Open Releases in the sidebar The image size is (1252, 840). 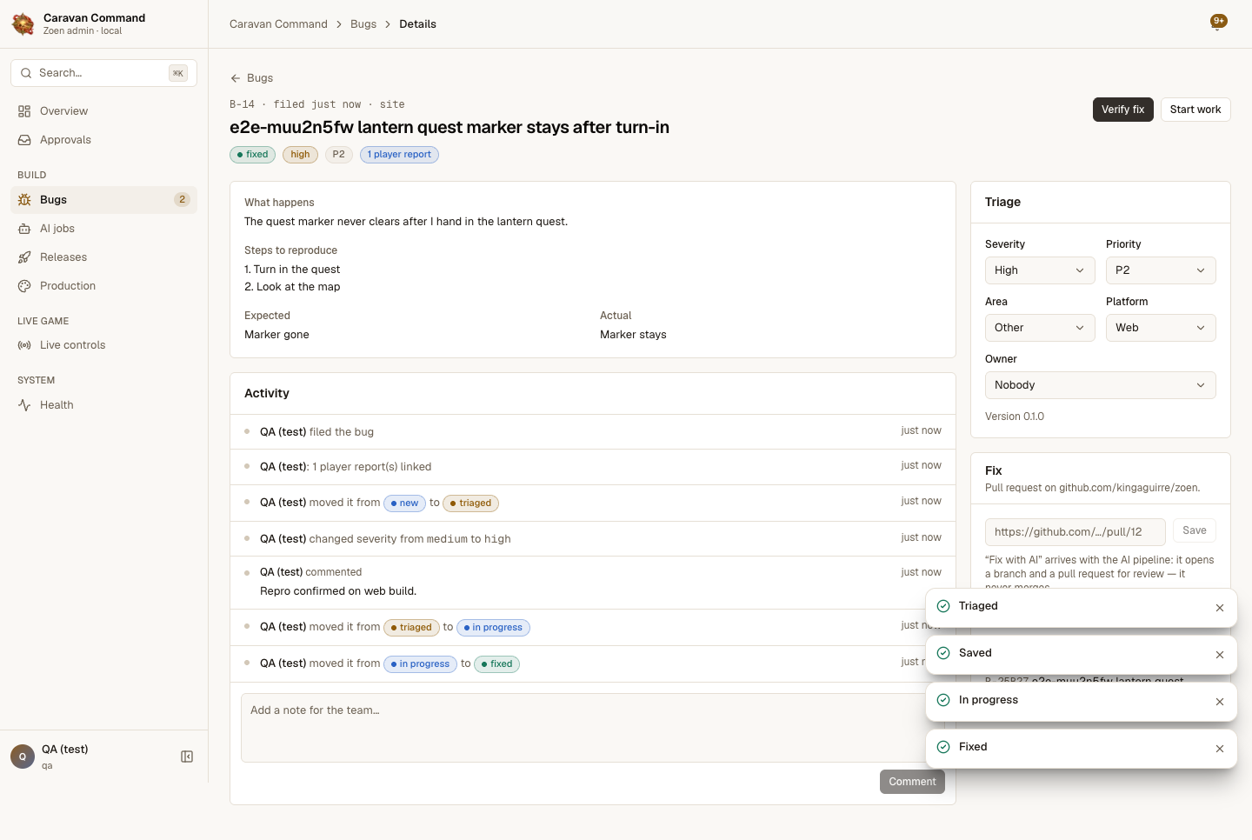coord(104,257)
